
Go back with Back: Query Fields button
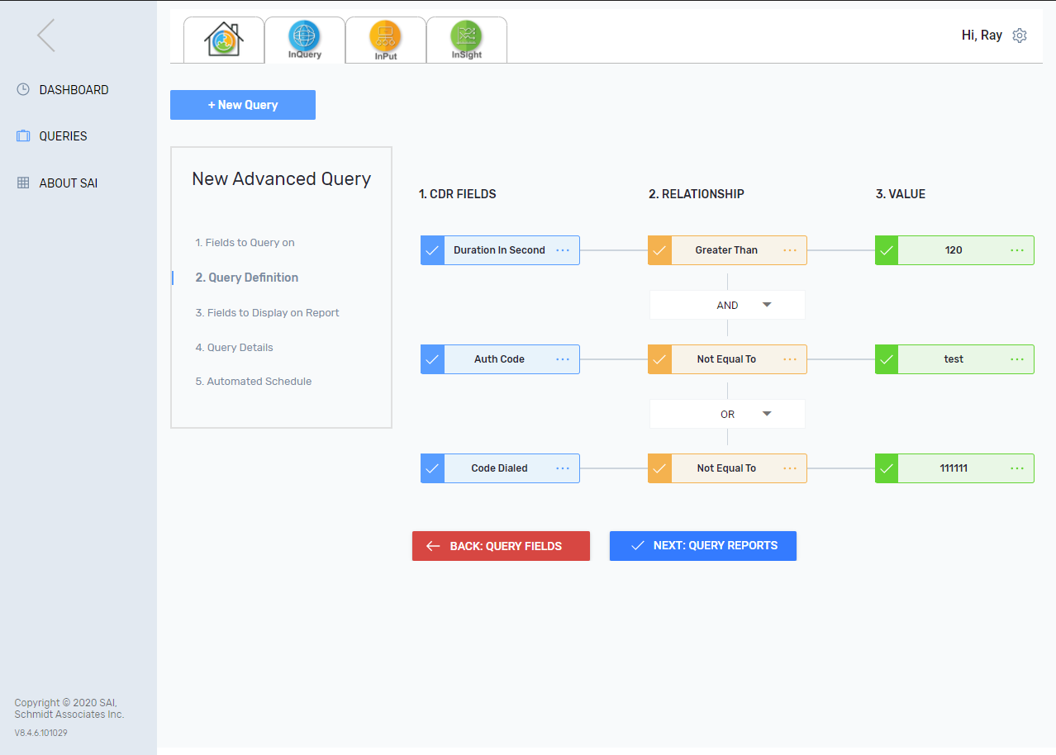(501, 546)
